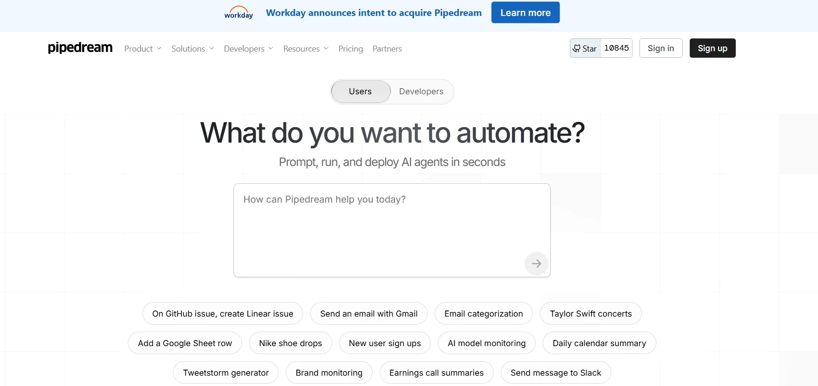Click the GitHub Star button
This screenshot has height=386, width=818.
585,48
